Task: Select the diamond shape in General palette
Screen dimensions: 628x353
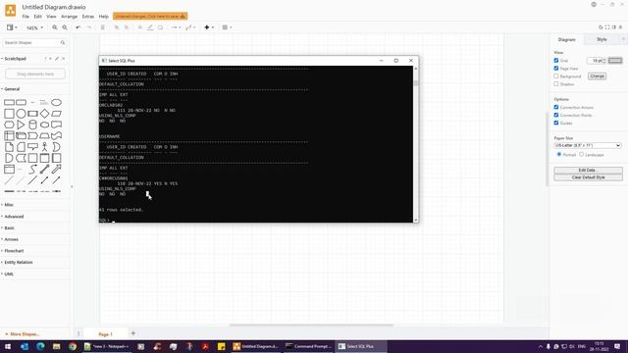Action: click(x=44, y=114)
